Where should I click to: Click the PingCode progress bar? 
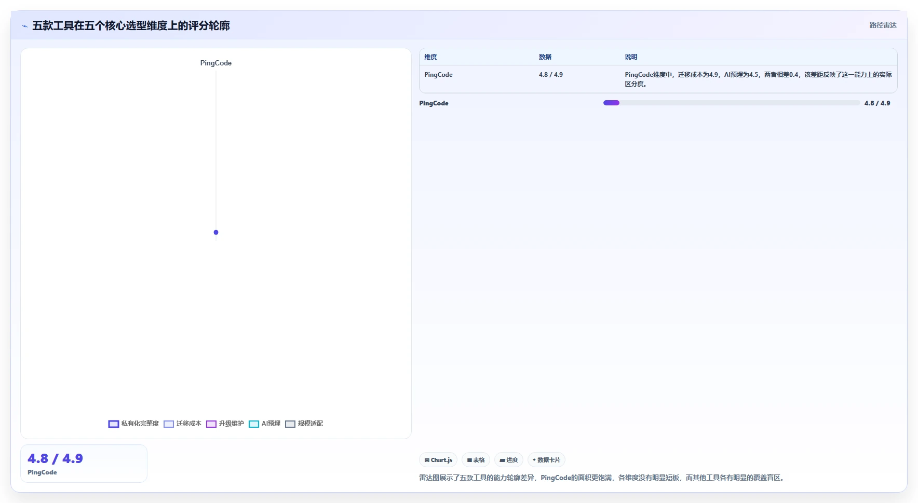click(731, 103)
